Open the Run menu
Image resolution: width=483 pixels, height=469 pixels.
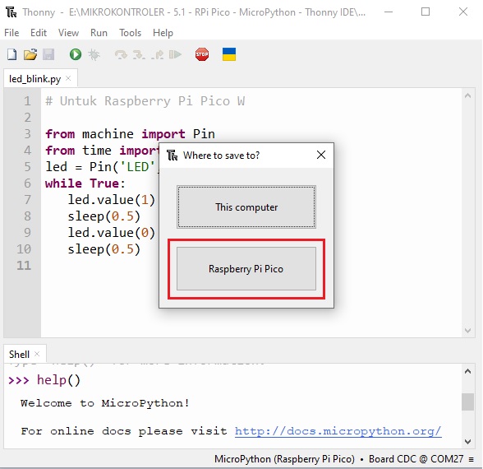(x=99, y=33)
